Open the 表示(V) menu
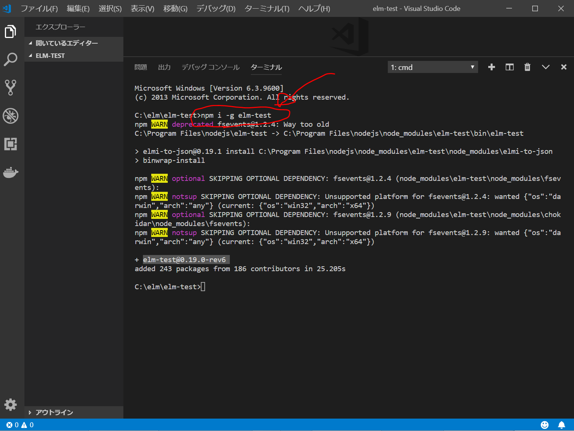Image resolution: width=574 pixels, height=431 pixels. point(142,8)
